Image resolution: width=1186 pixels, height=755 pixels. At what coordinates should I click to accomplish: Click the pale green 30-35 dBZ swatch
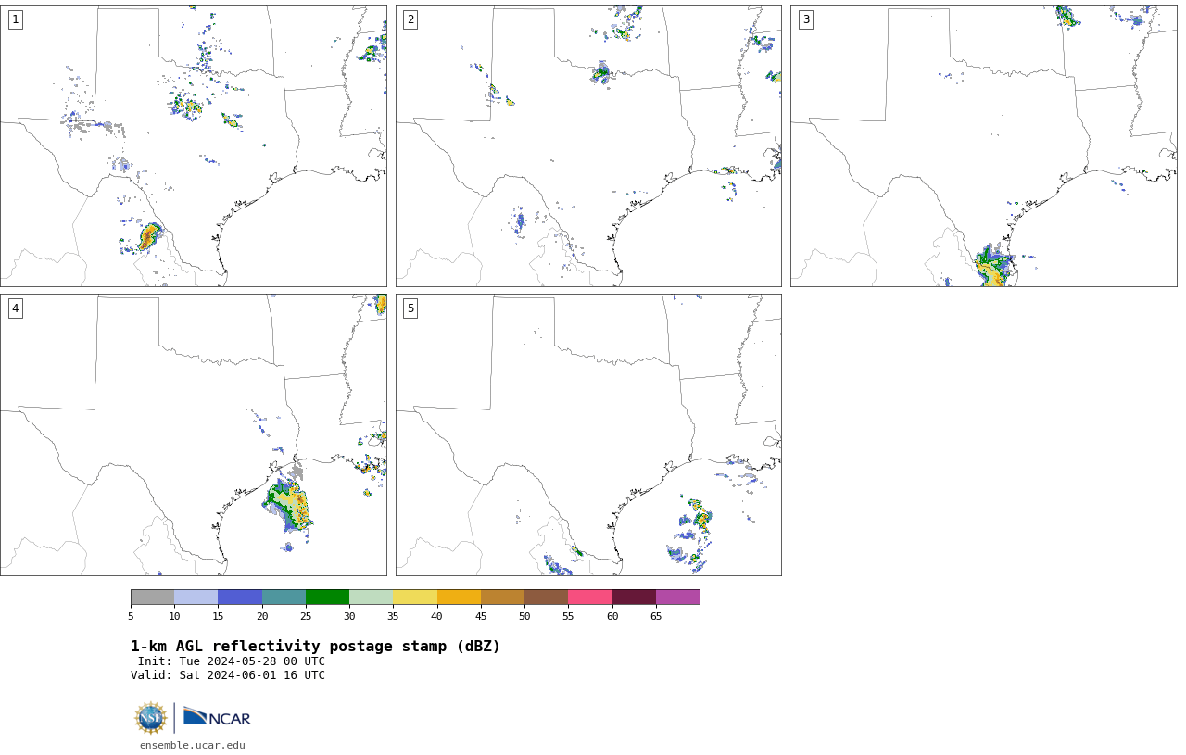pos(371,598)
